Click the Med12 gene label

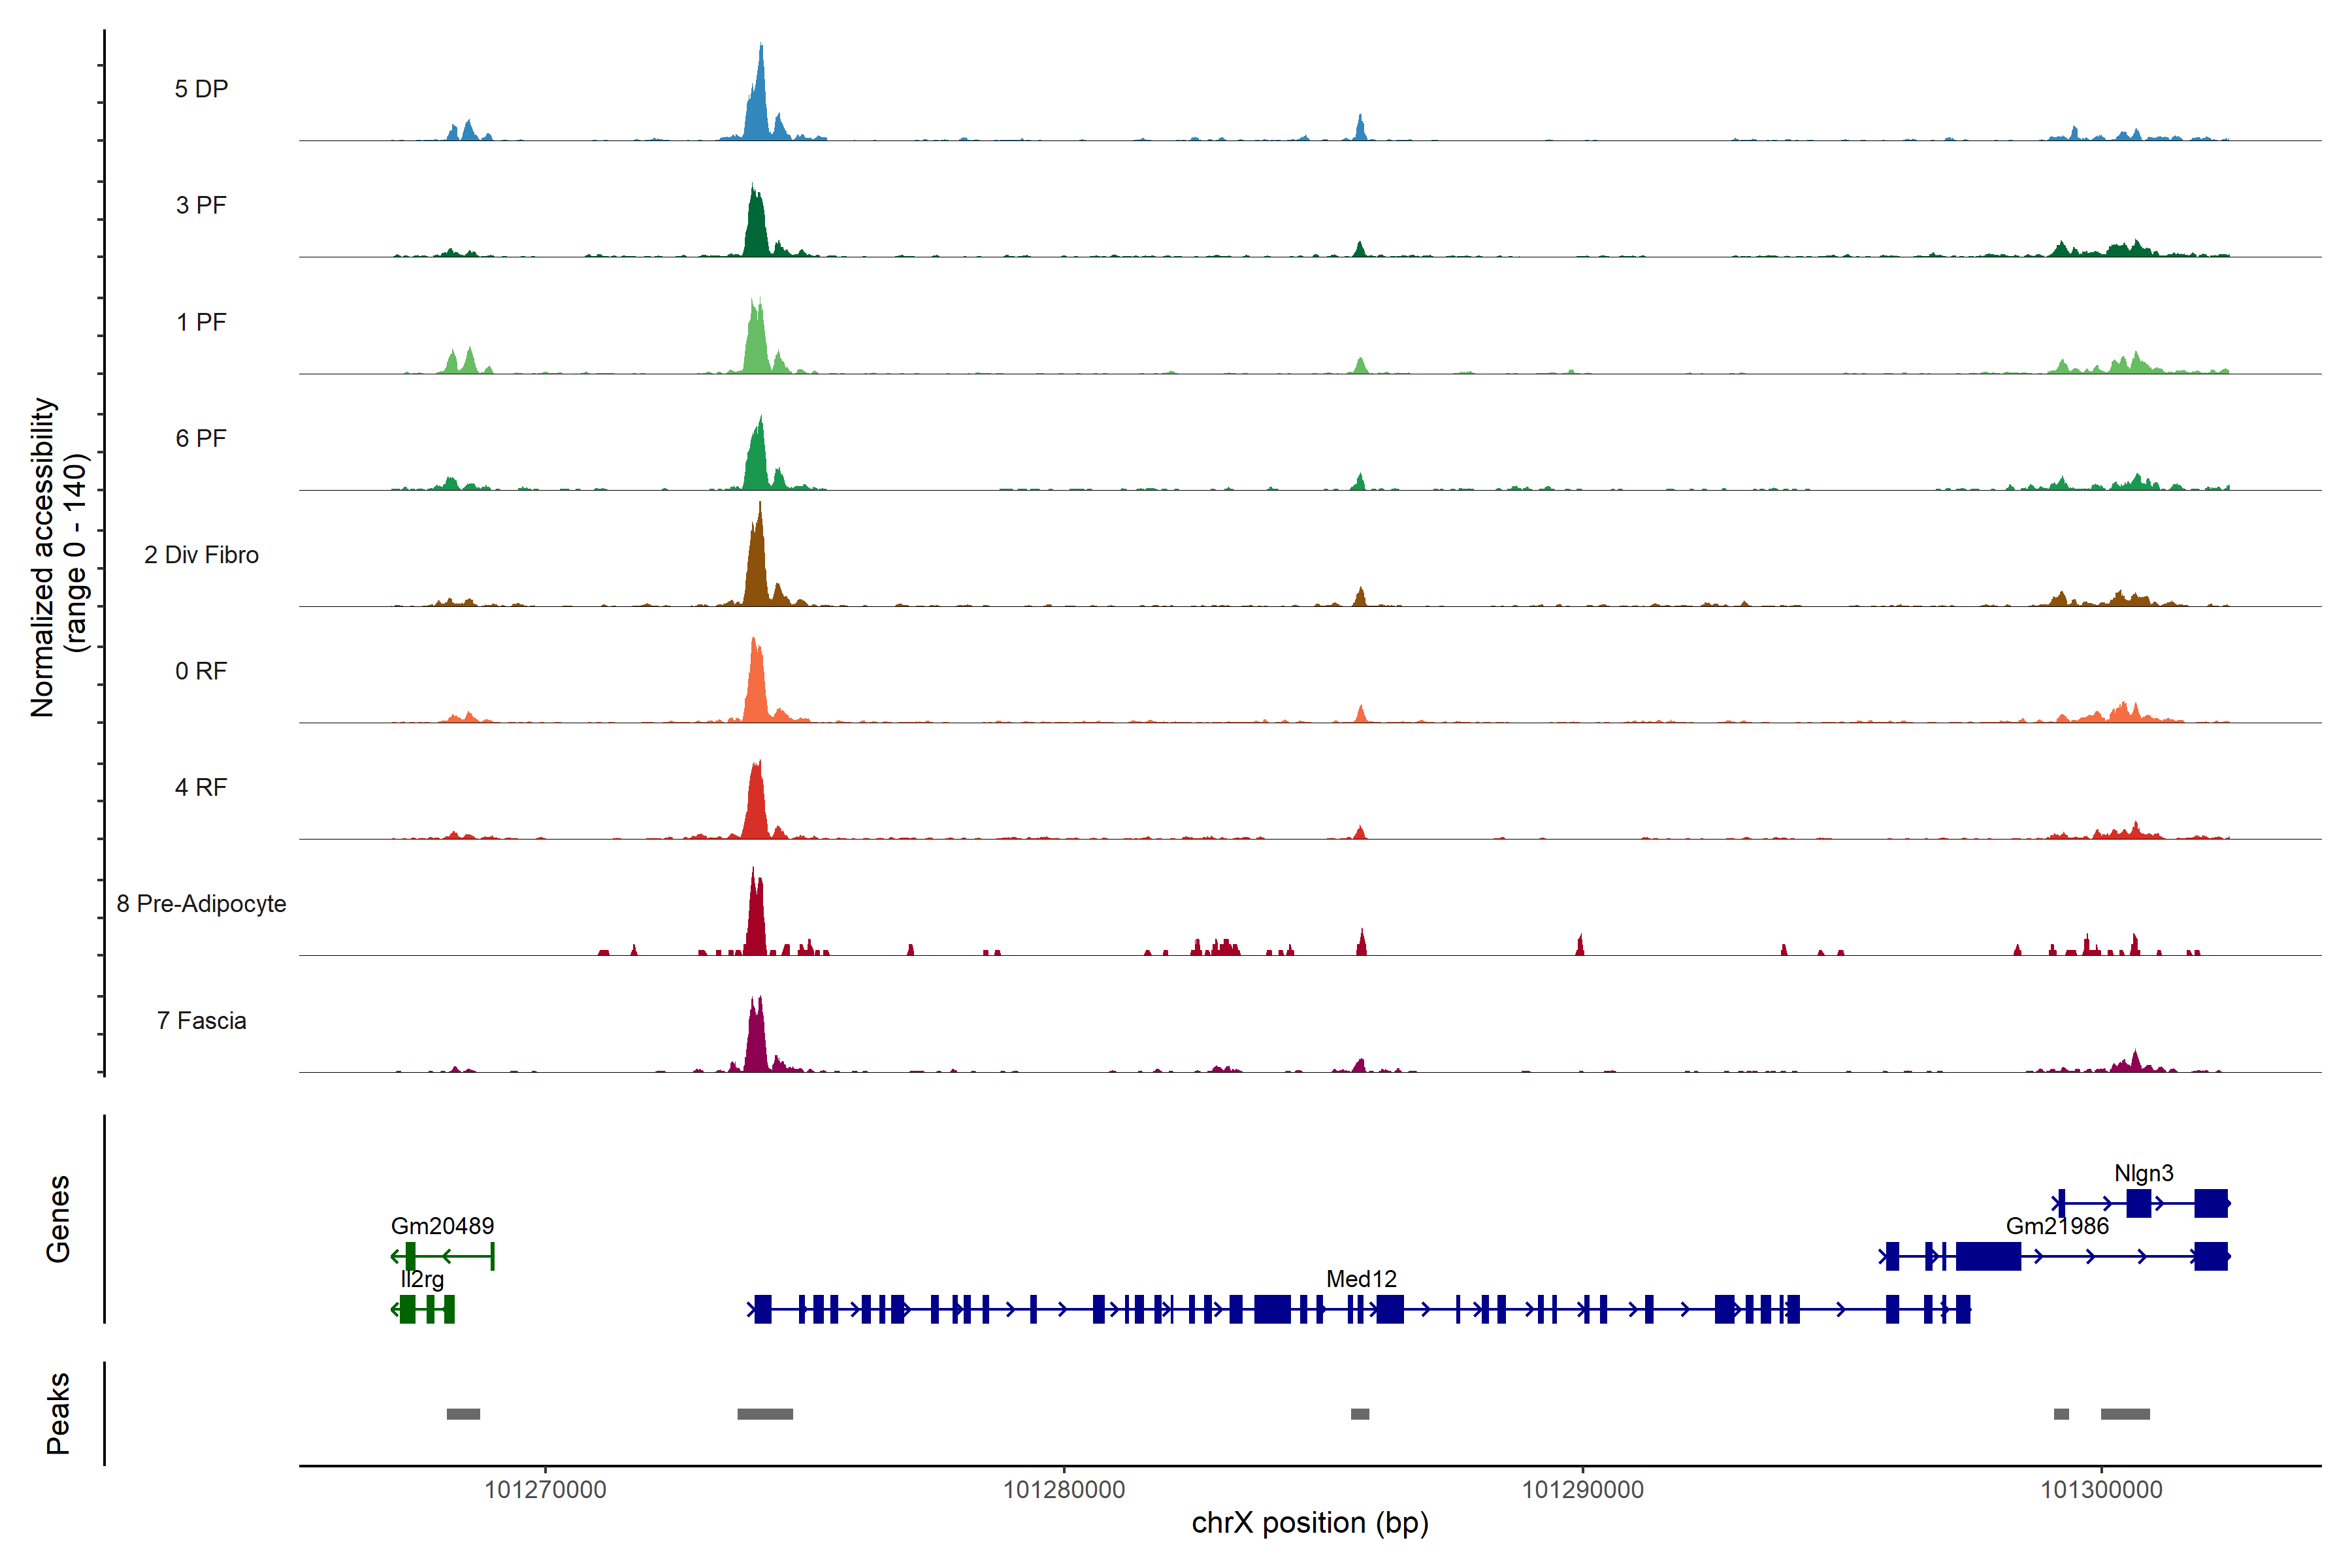click(1361, 1279)
